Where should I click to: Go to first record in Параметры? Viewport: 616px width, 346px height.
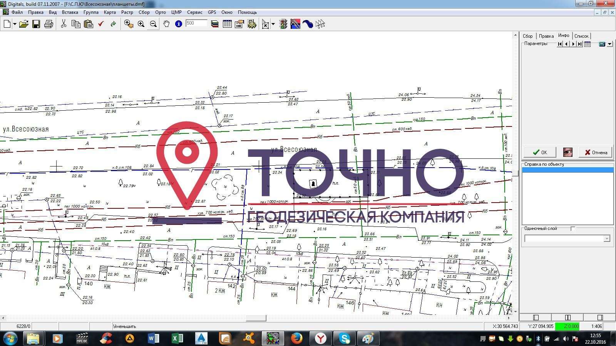point(560,44)
